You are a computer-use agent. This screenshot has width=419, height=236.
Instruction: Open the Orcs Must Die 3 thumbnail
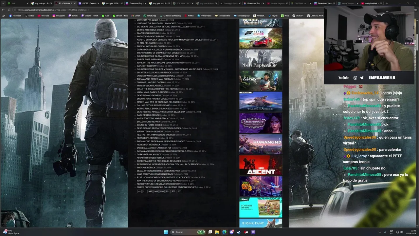coord(261,186)
